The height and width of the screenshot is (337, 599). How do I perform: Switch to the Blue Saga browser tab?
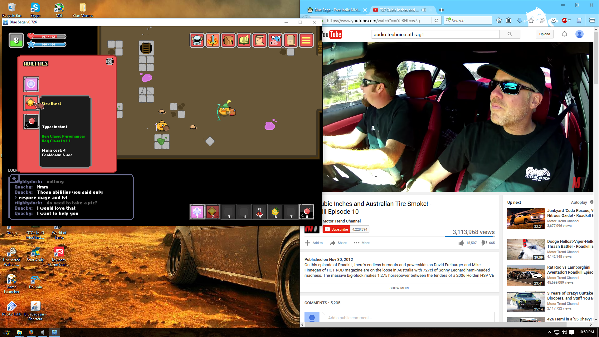pos(337,10)
